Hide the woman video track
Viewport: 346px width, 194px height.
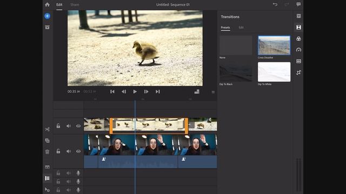78,151
